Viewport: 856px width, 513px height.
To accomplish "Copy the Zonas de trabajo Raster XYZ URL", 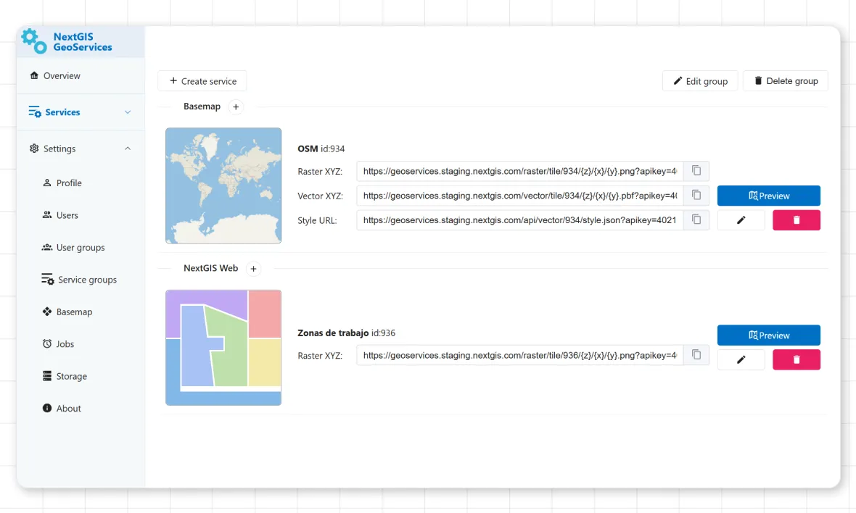I will click(x=696, y=356).
